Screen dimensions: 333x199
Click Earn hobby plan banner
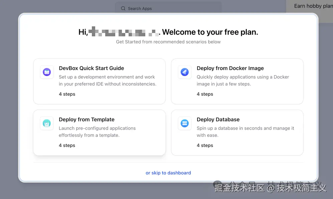click(310, 11)
